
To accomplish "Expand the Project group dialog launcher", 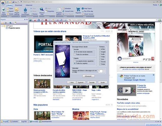I will coord(19,16).
